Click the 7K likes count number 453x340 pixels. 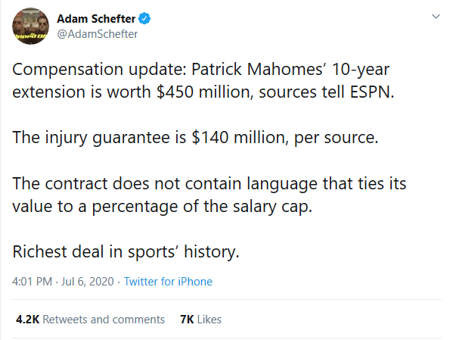187,320
